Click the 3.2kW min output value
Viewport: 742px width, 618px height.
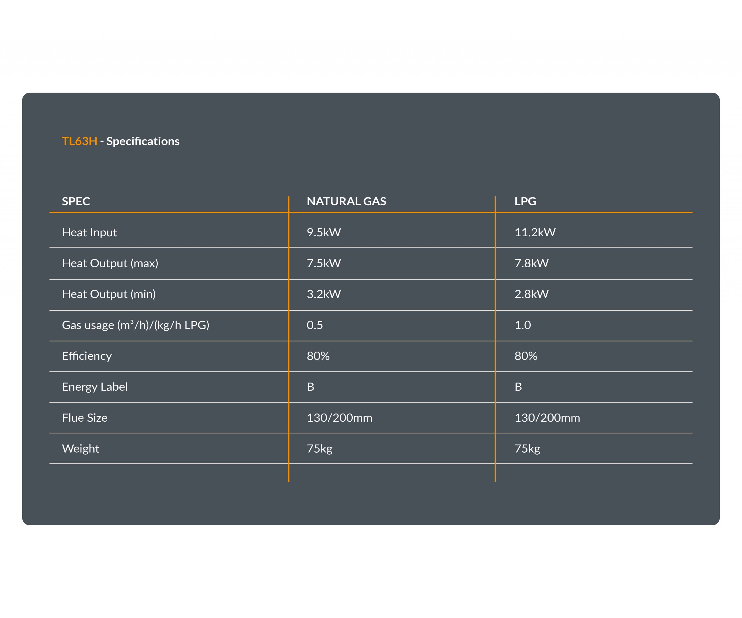324,294
